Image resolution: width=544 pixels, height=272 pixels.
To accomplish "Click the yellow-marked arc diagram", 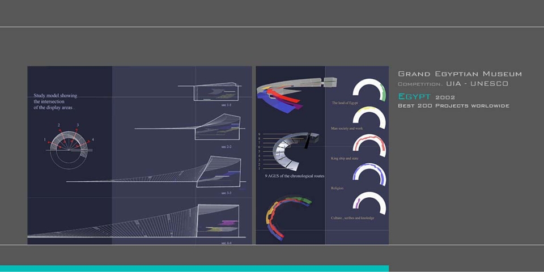I will 369,118.
